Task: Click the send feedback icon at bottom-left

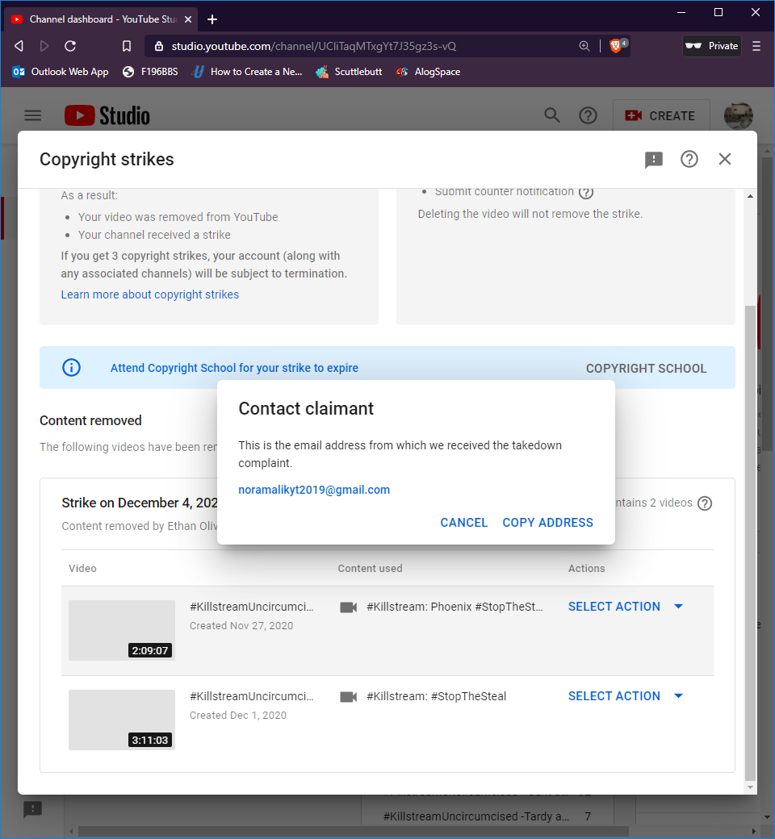Action: pyautogui.click(x=32, y=809)
